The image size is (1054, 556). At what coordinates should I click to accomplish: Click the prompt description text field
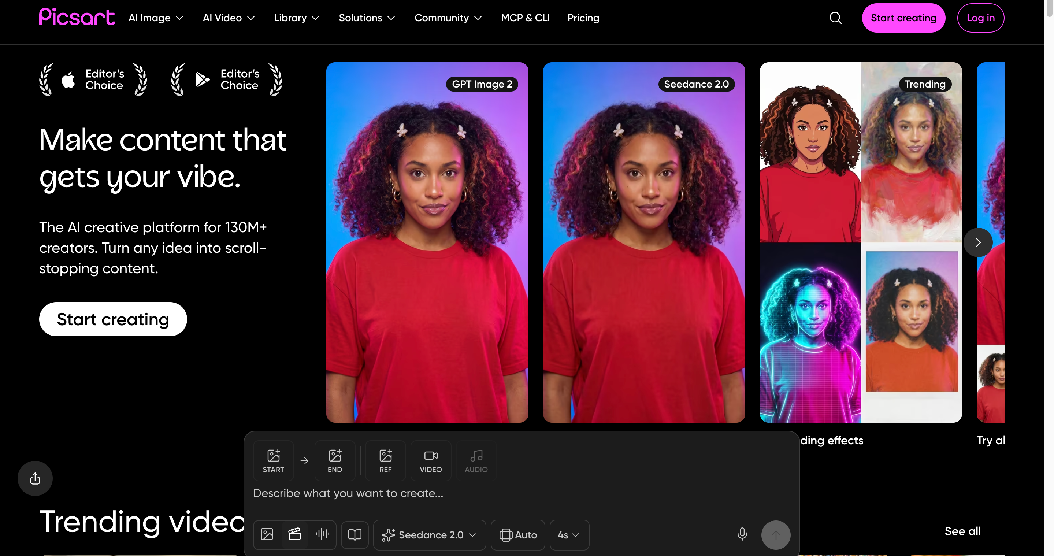[x=522, y=493]
